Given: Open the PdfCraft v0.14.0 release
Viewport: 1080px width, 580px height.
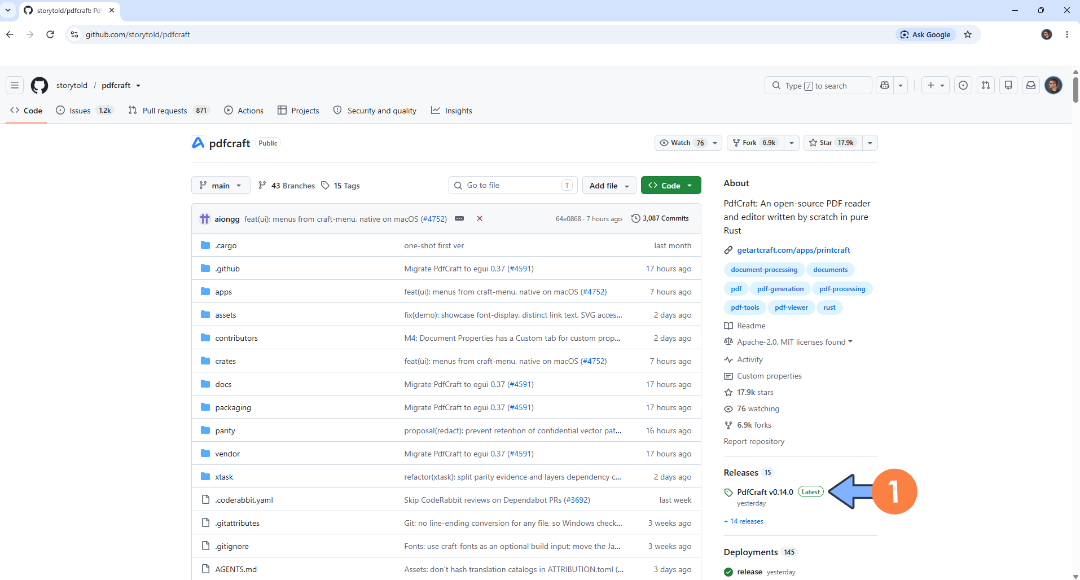Looking at the screenshot, I should 765,492.
